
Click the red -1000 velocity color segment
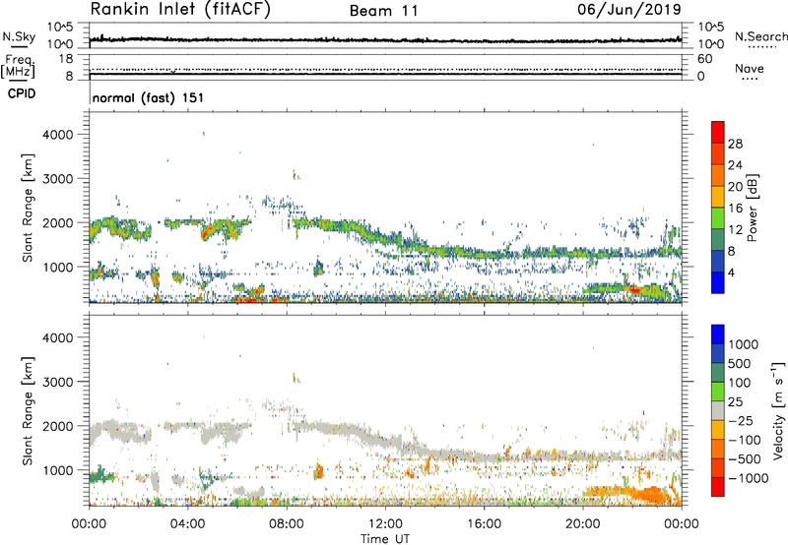click(x=718, y=487)
